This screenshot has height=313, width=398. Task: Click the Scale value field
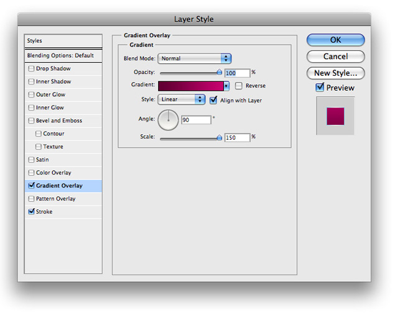pyautogui.click(x=237, y=138)
